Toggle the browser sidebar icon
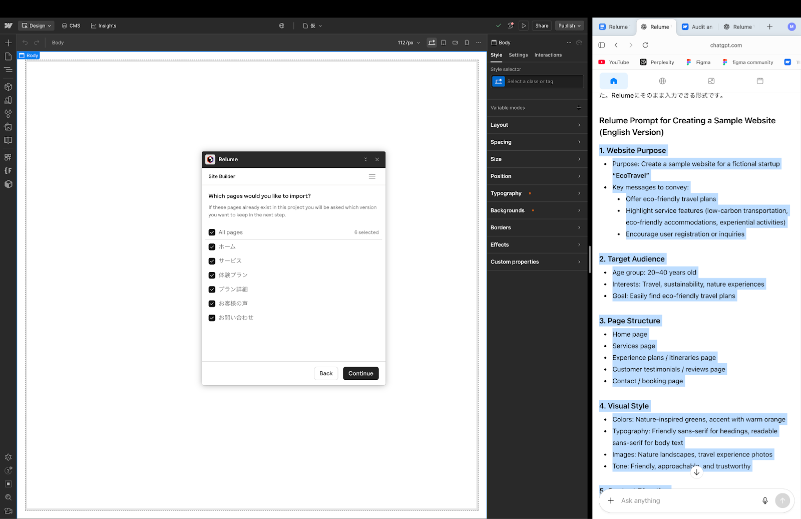 click(x=602, y=45)
